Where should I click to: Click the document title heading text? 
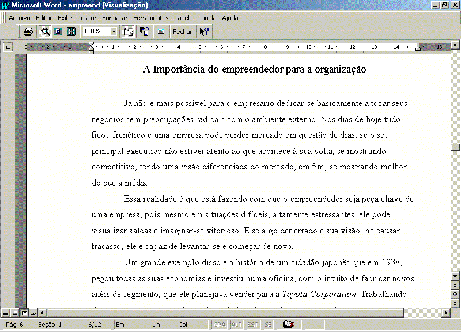click(255, 69)
